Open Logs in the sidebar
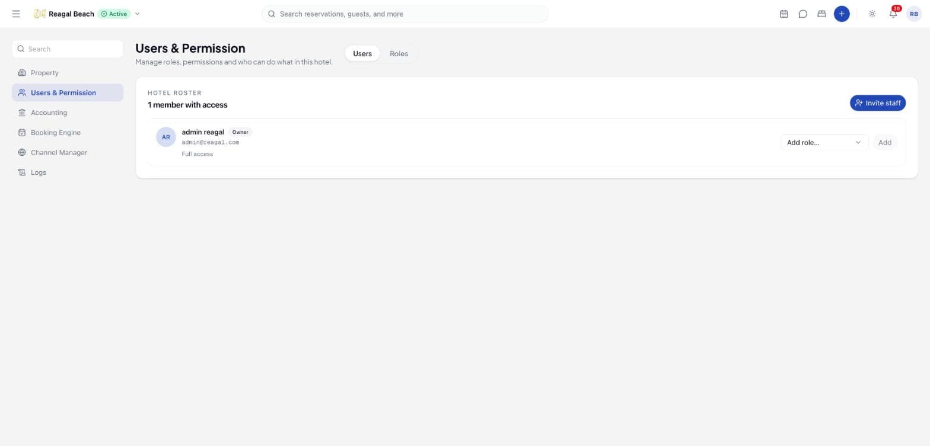Image resolution: width=930 pixels, height=446 pixels. click(x=68, y=172)
